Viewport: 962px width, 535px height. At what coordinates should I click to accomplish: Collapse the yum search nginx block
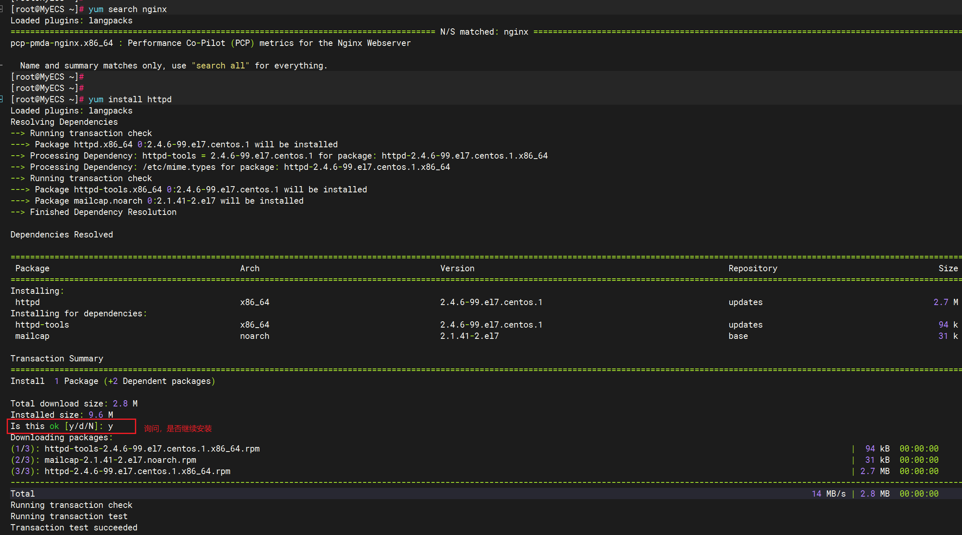[2, 9]
